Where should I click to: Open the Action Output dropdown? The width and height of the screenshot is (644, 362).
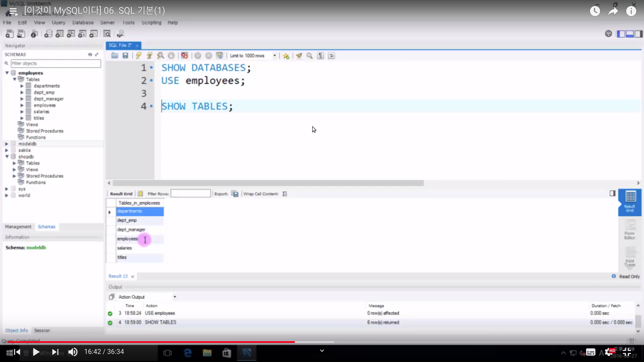[x=175, y=297]
